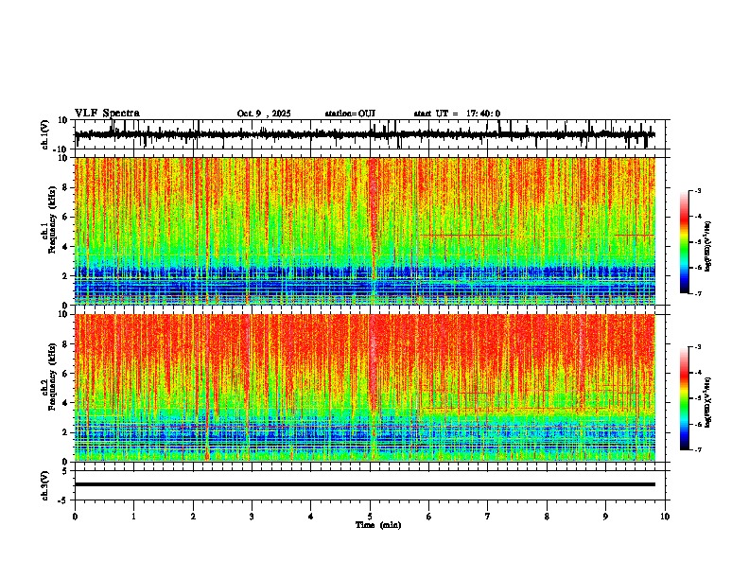The image size is (749, 579).
Task: Click the "start UT = 17:40:0" label
Action: click(x=457, y=114)
